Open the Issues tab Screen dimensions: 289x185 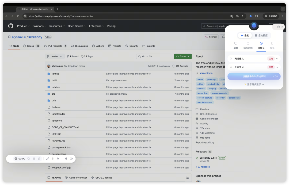(x=31, y=46)
